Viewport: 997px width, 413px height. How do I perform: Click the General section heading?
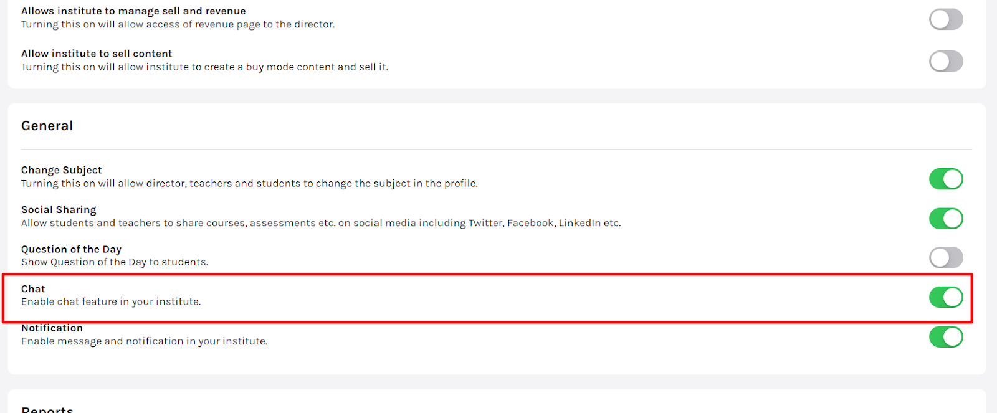click(x=47, y=126)
